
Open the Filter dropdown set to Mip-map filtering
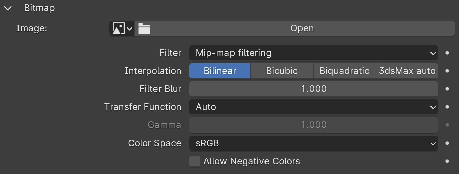point(314,53)
